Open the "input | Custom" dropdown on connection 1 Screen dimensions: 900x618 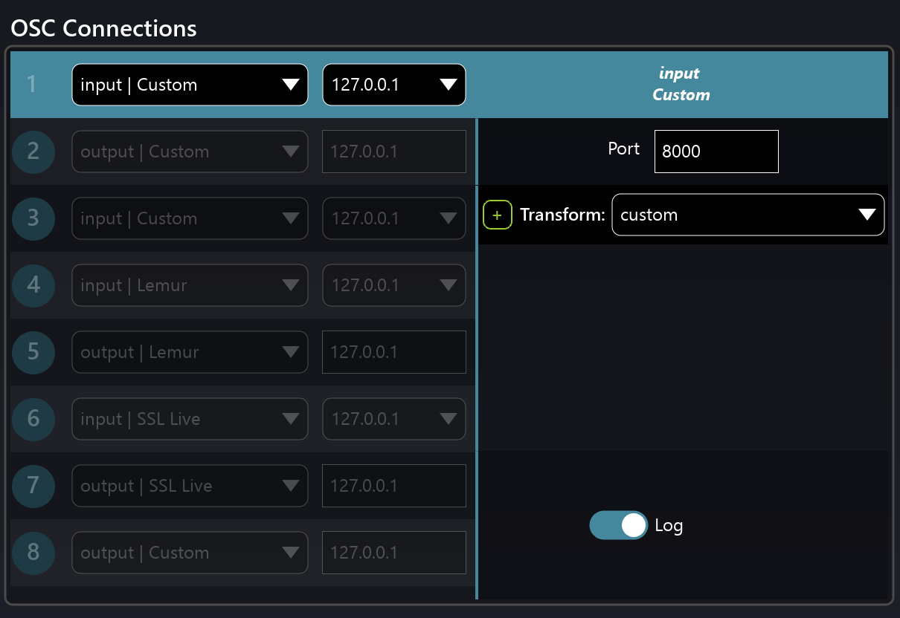point(190,85)
